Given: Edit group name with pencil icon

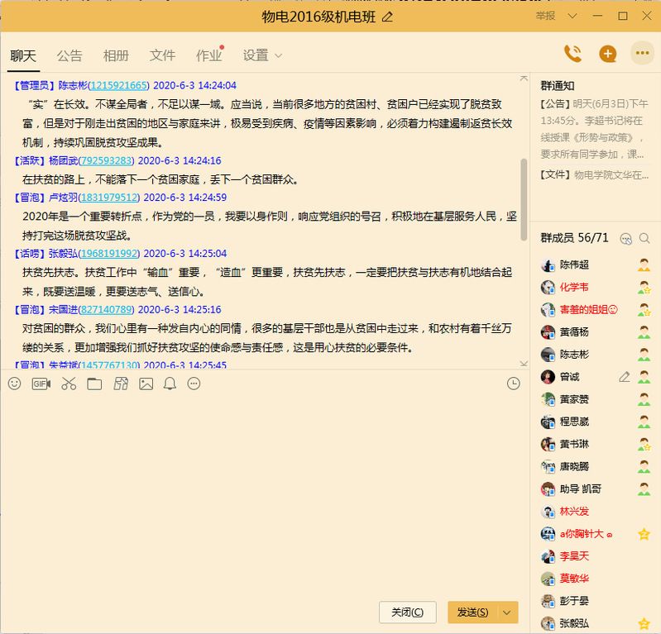Looking at the screenshot, I should [x=388, y=17].
